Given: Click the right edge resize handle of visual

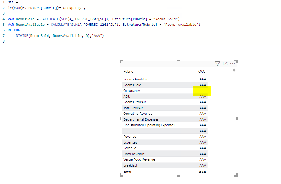Looking at the screenshot, I should click(237, 119).
